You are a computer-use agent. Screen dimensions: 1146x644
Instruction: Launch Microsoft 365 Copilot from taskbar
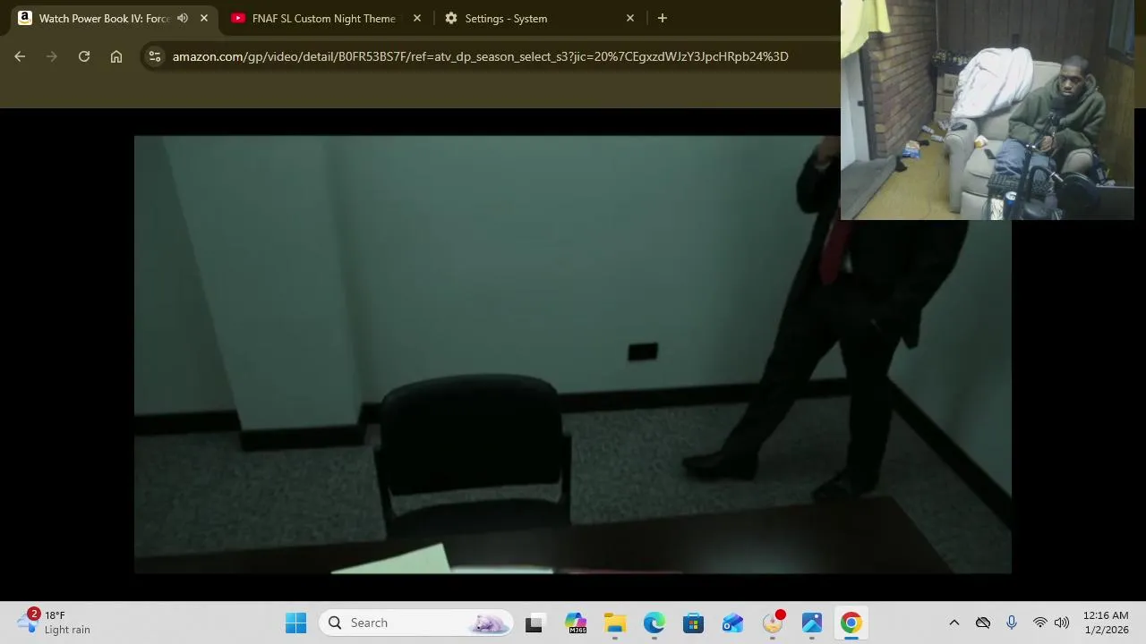click(x=576, y=623)
